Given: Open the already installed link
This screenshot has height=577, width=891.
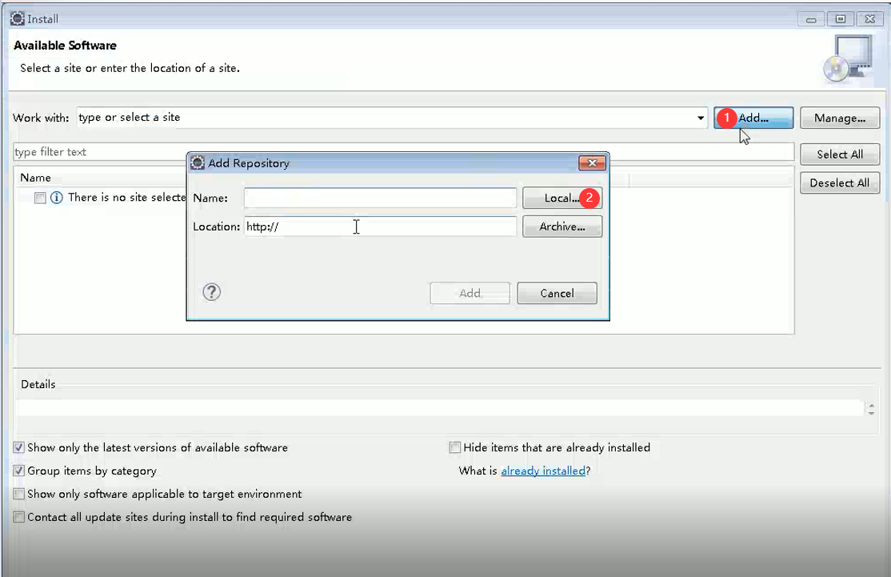Looking at the screenshot, I should [x=542, y=471].
